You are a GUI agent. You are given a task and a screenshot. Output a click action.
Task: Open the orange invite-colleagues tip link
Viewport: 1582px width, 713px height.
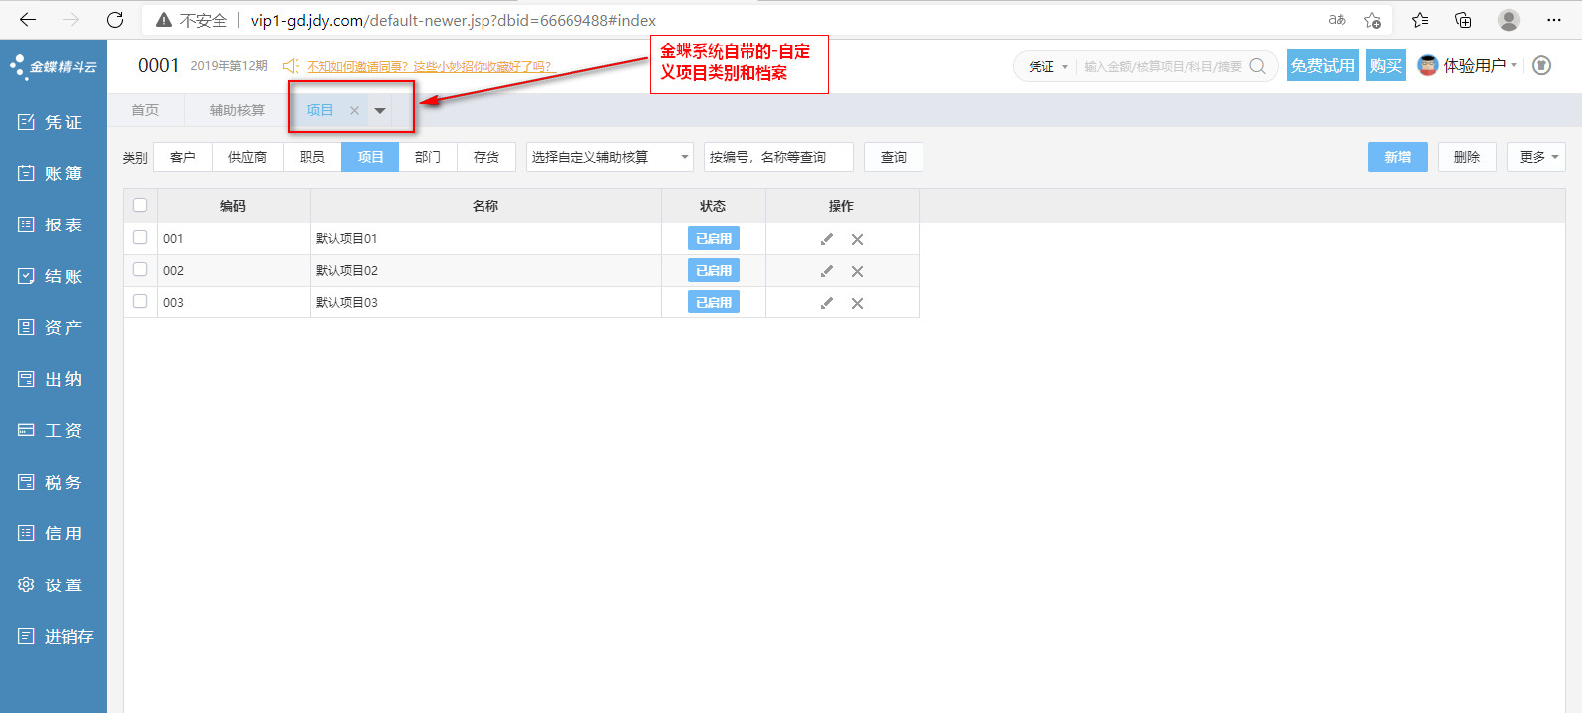click(429, 67)
